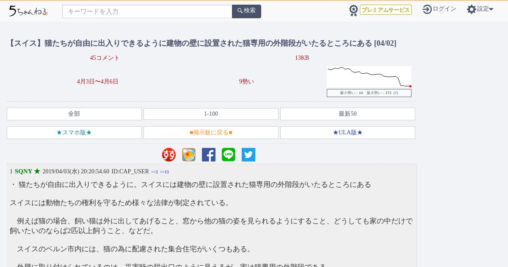
Task: Open the ★スマホ版★ link
Action: [x=74, y=133]
